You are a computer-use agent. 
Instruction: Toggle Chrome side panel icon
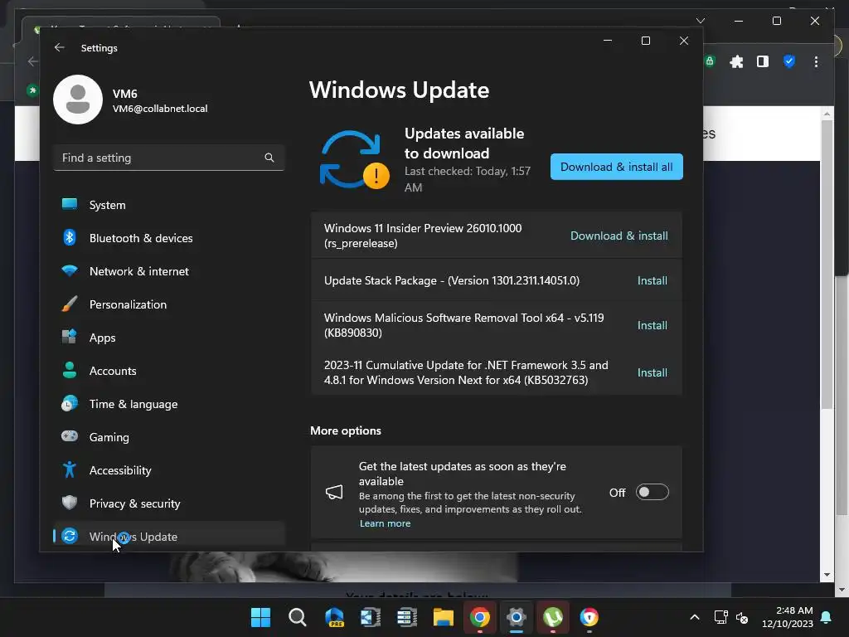tap(763, 61)
